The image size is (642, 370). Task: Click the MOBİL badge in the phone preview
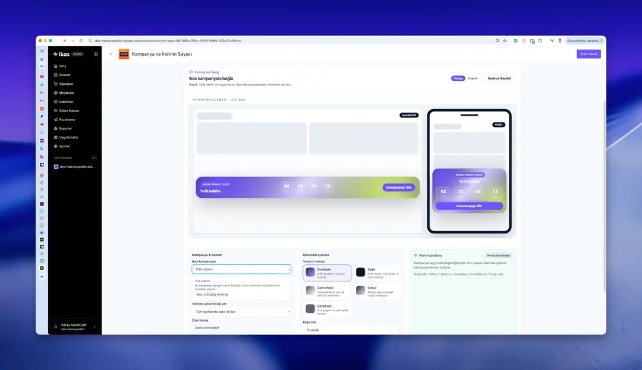498,125
